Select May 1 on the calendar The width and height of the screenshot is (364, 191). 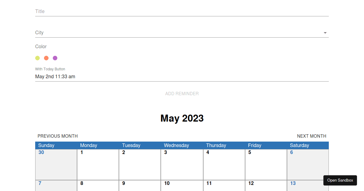(98, 164)
